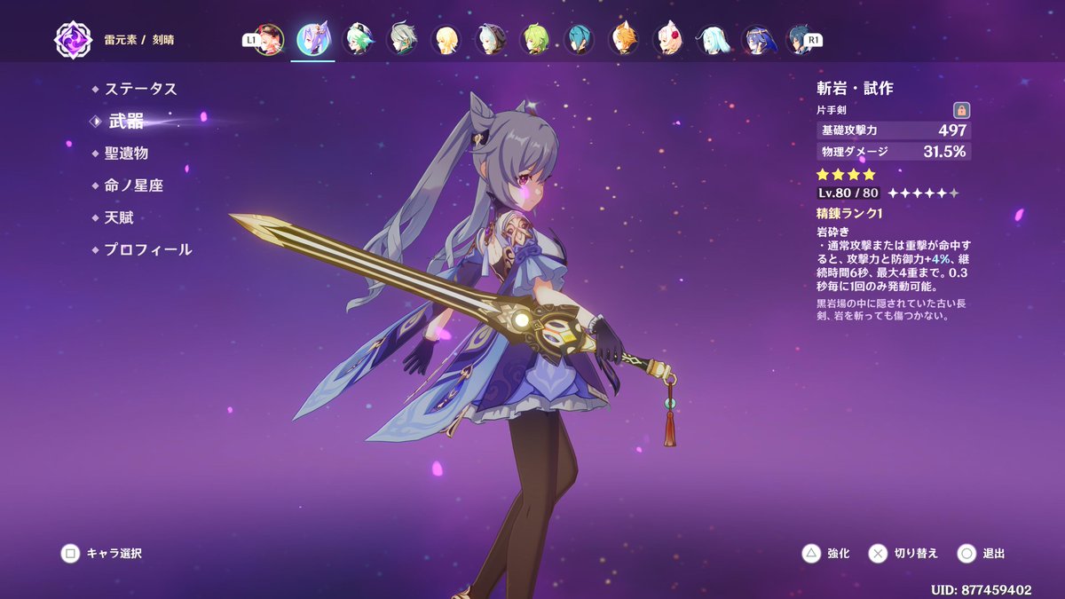Toggle the weapon lock icon
This screenshot has width=1065, height=599.
(961, 110)
